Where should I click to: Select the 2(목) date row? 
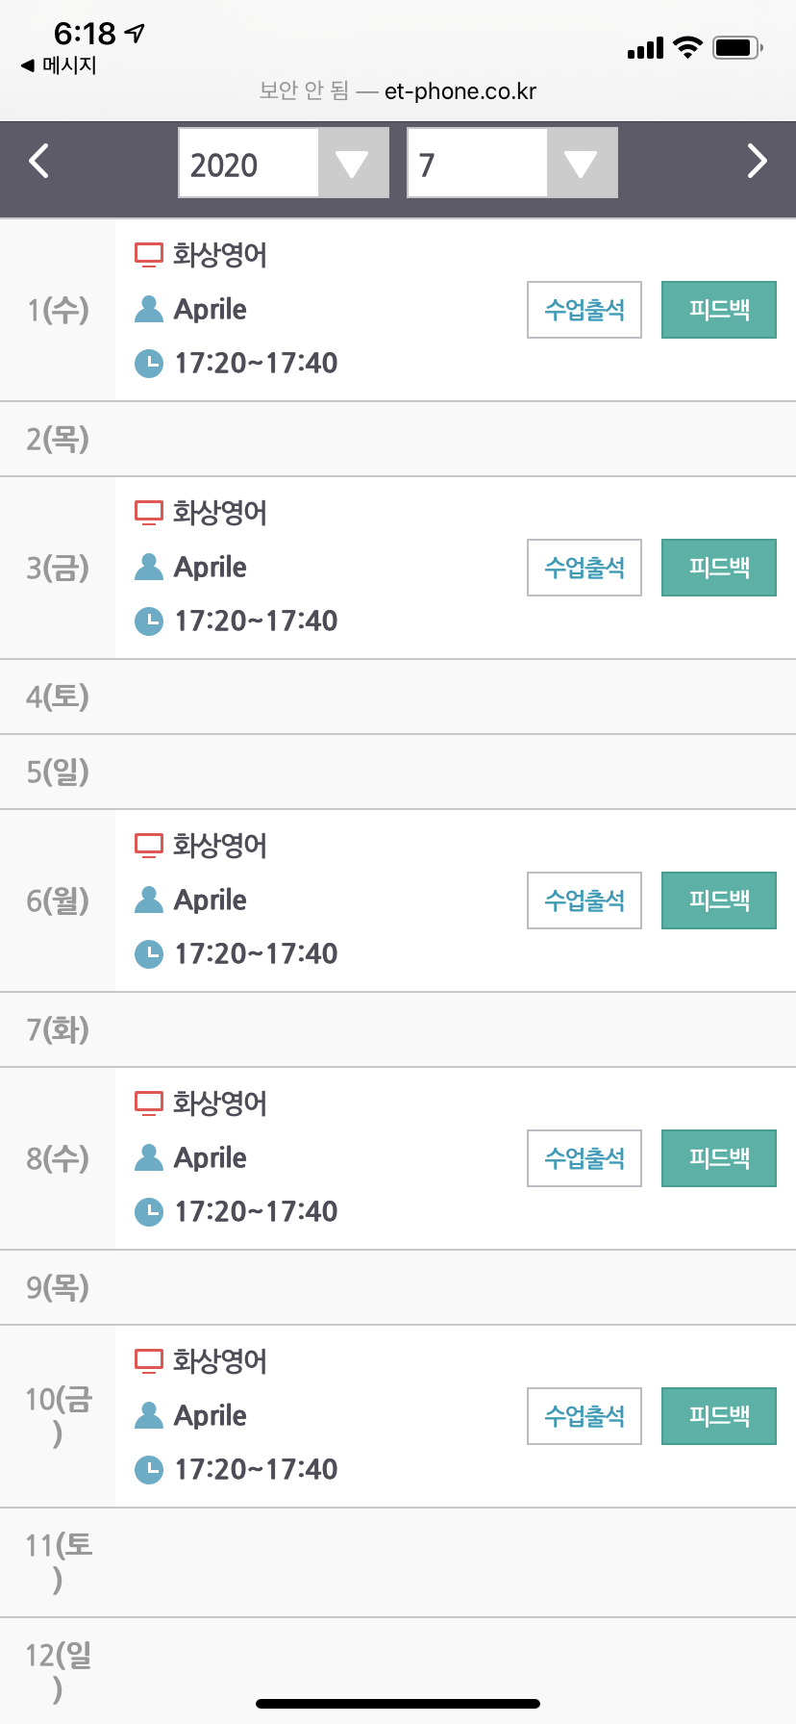click(x=398, y=440)
